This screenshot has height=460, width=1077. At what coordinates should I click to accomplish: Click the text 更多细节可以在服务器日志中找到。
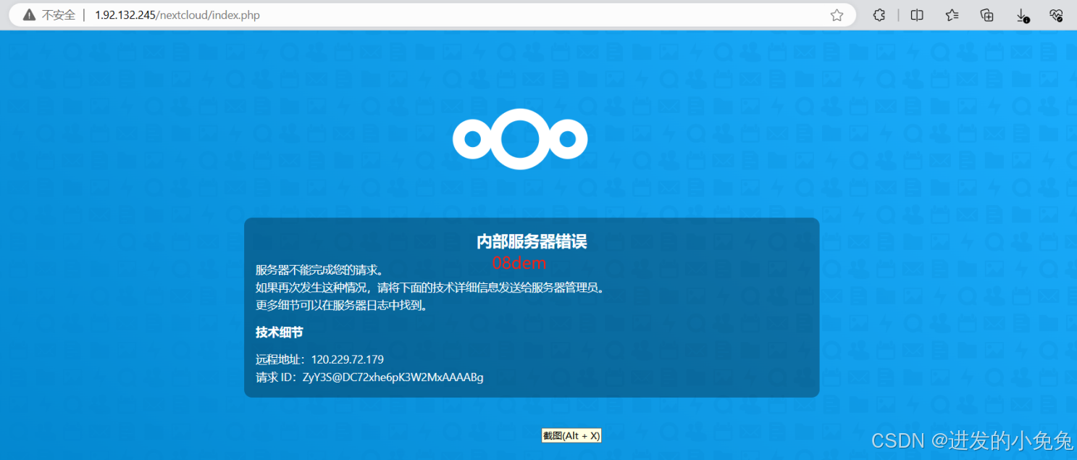[343, 305]
